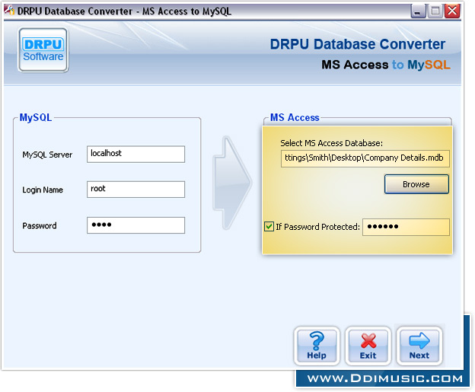Click the Select MS Access Database label

(331, 143)
